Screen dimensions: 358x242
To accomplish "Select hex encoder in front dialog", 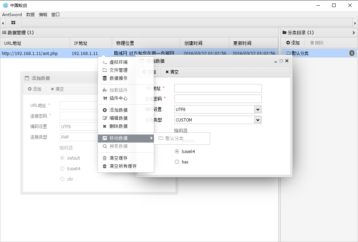I will pyautogui.click(x=177, y=162).
